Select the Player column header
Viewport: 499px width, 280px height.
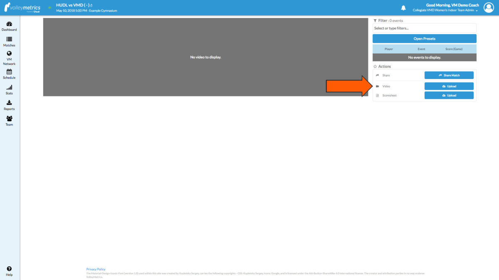[389, 49]
